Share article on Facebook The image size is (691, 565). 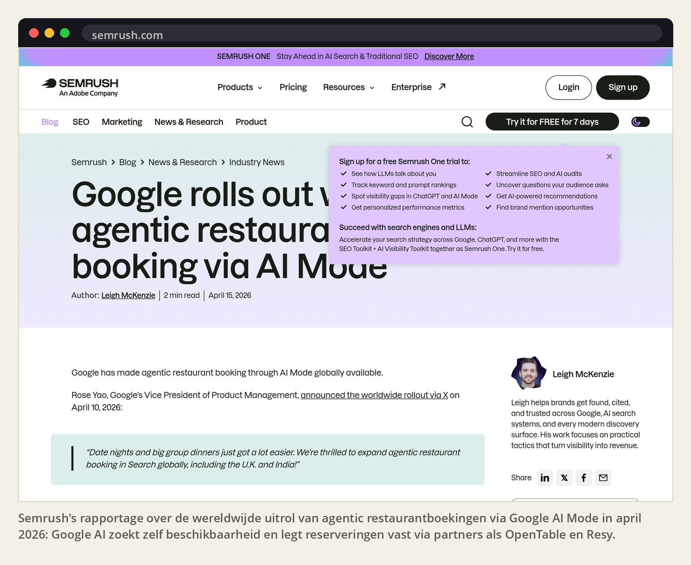click(x=584, y=478)
